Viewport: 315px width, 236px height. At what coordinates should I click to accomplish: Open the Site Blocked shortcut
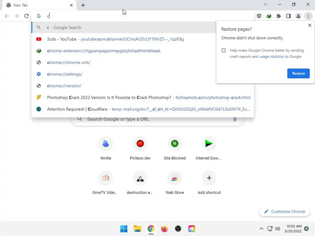tap(175, 148)
